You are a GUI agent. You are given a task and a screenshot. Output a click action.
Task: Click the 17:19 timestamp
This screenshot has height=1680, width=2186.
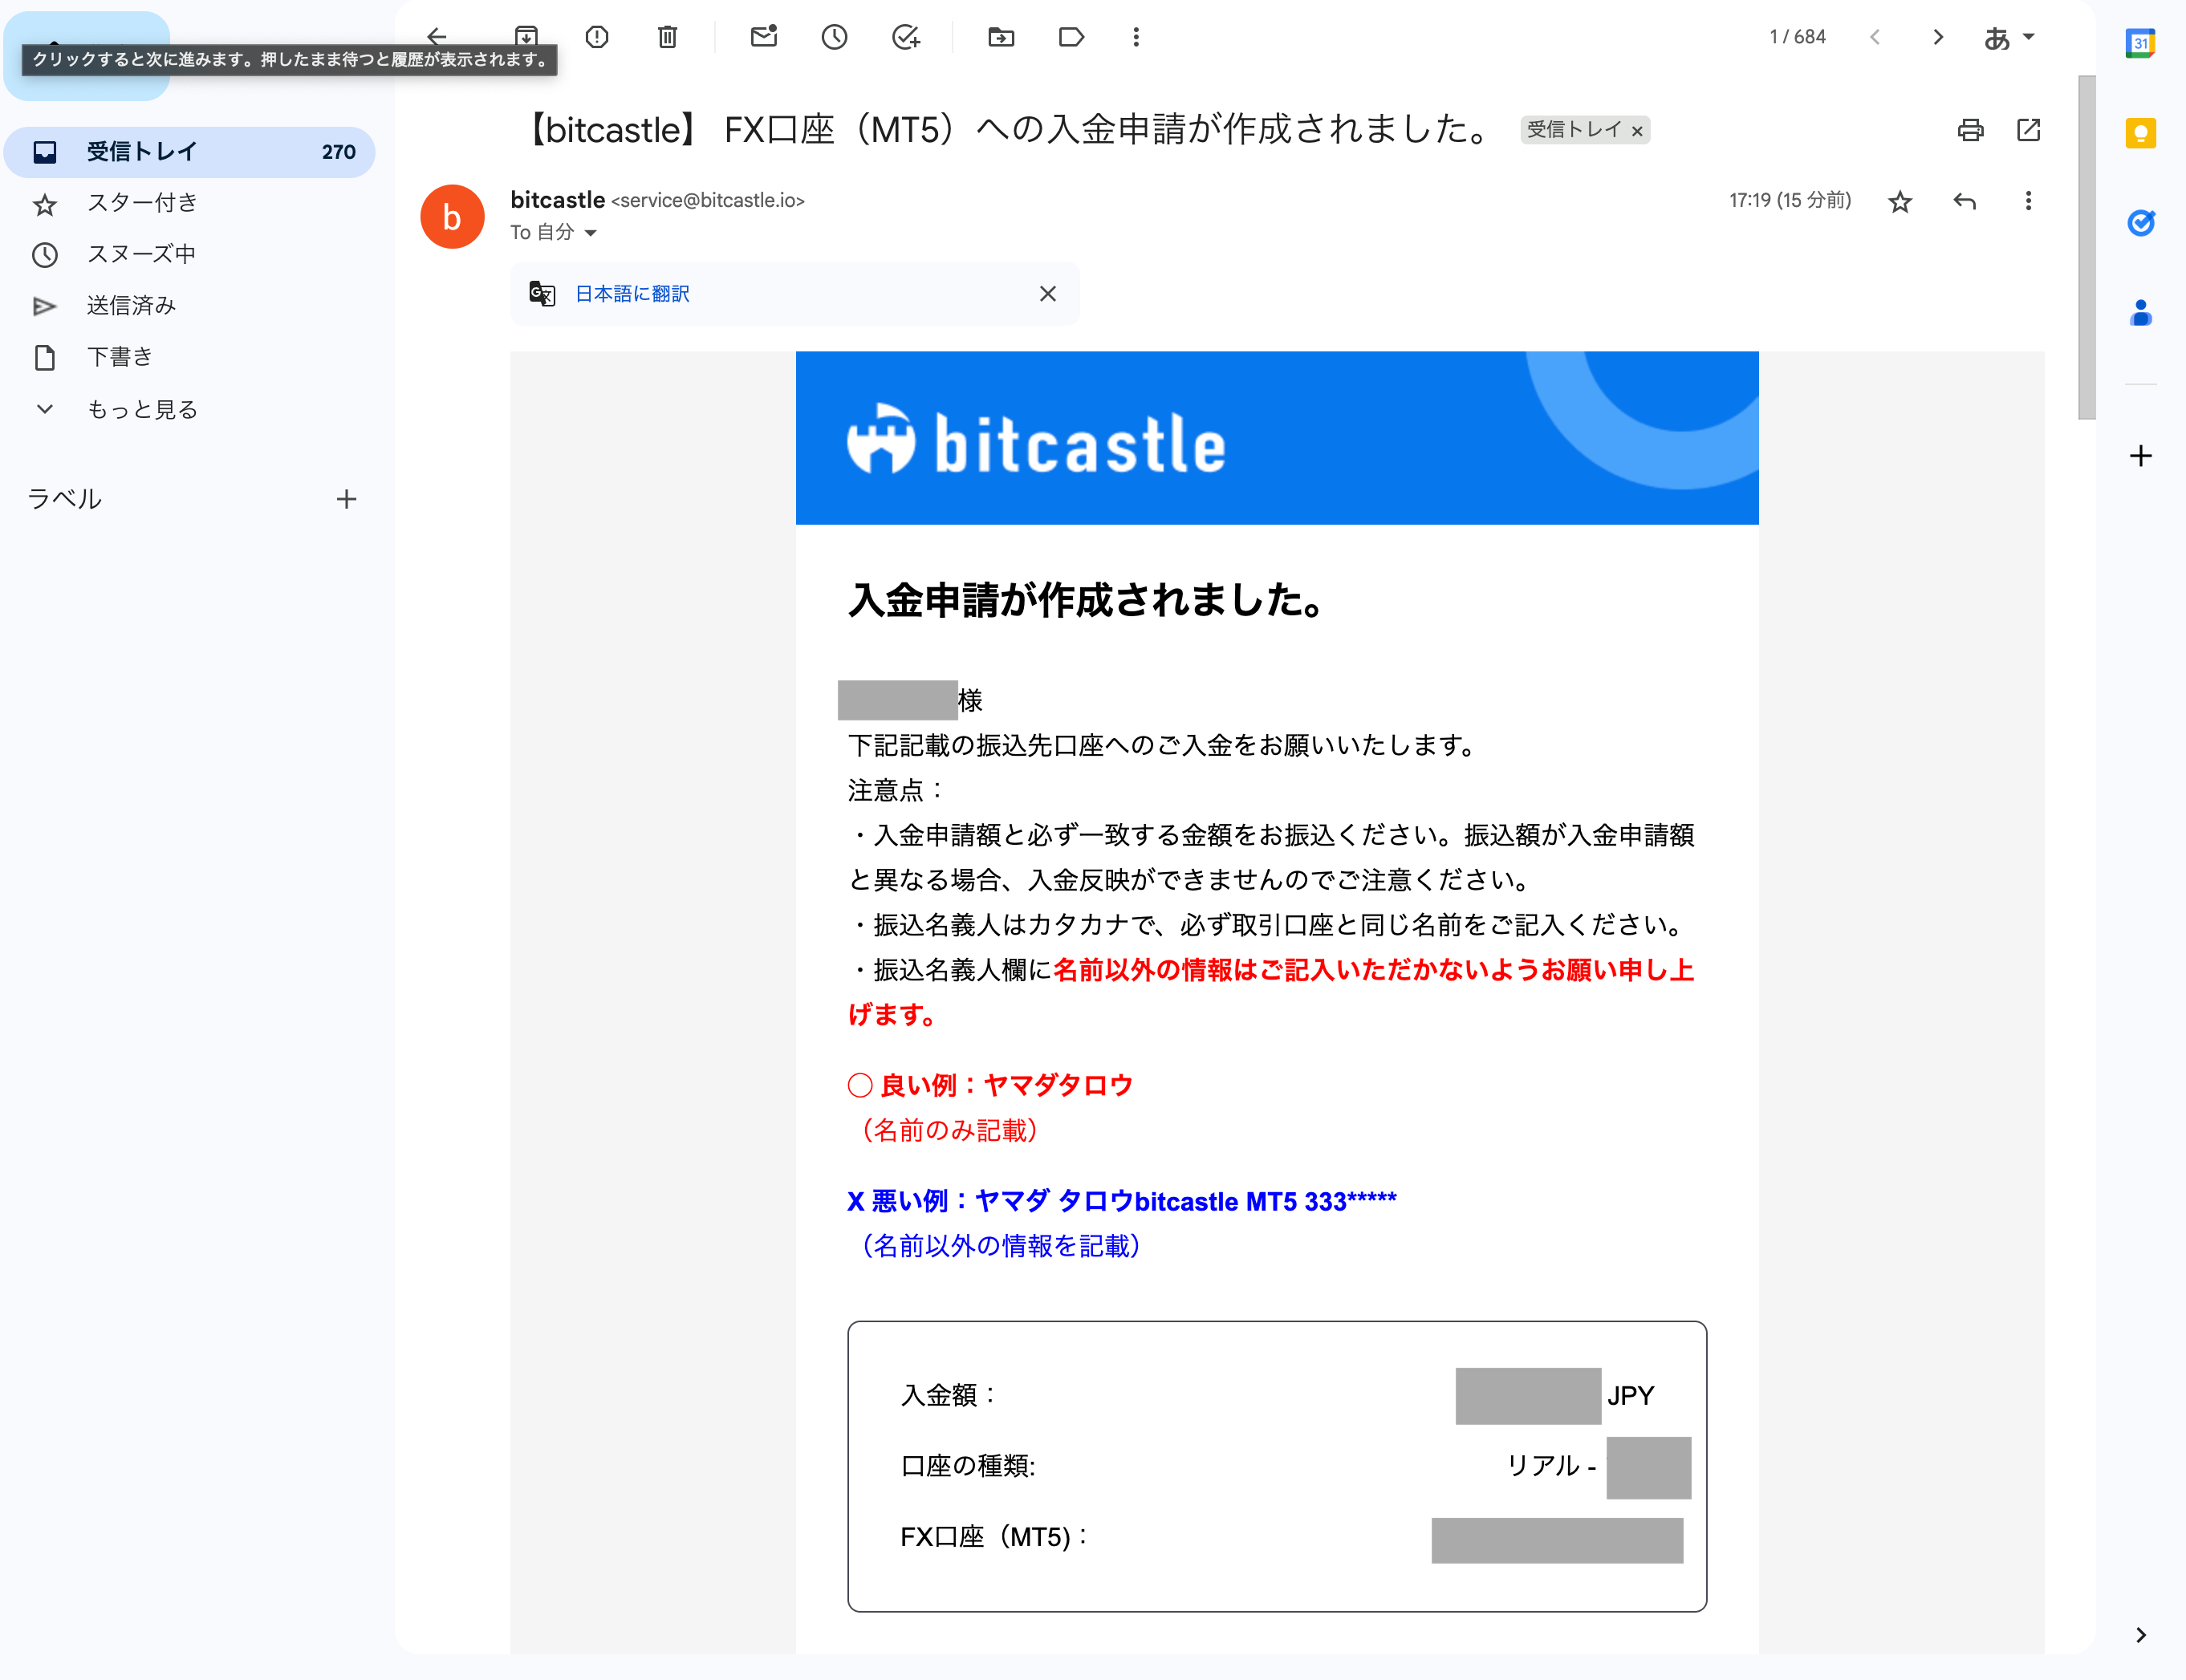1790,200
